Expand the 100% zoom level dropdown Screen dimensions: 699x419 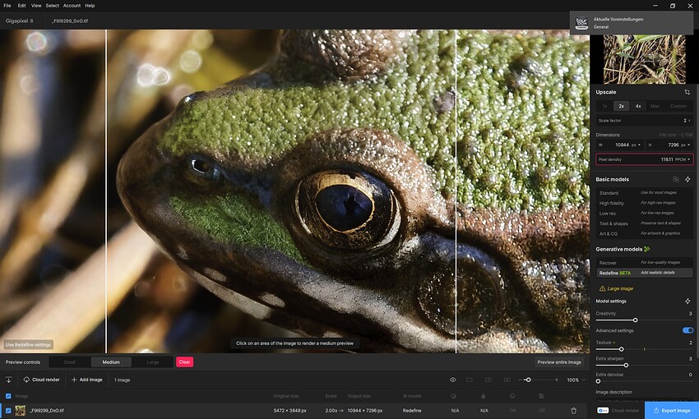(576, 380)
